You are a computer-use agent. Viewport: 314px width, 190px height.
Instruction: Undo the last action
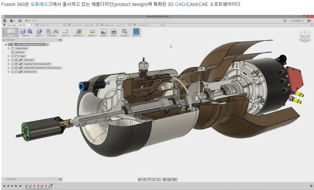27,20
